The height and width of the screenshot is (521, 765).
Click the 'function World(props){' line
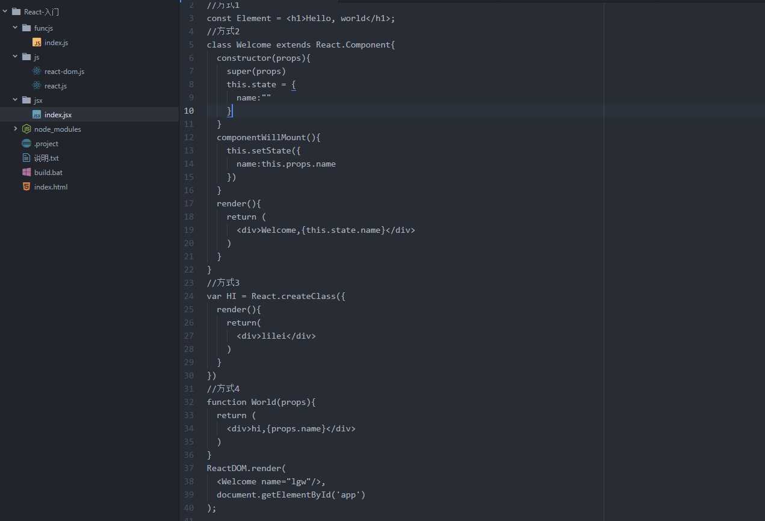point(261,402)
